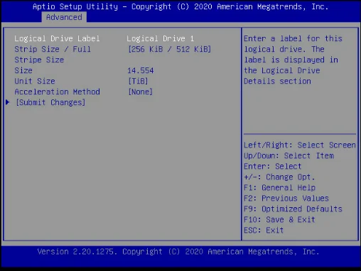Click the help text about the drive label
This screenshot has width=361, height=271.
293,60
